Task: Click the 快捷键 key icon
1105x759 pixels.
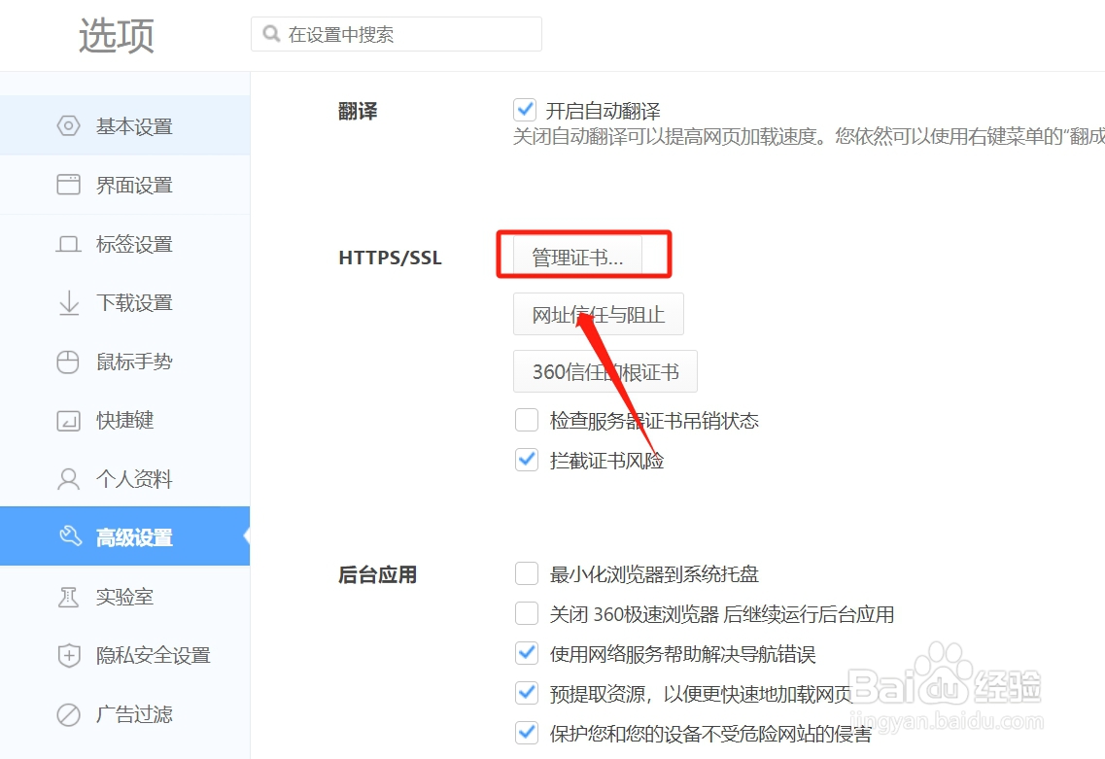Action: (68, 421)
